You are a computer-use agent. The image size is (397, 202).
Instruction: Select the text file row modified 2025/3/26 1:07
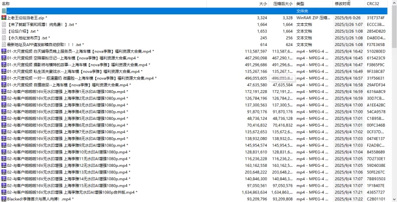pos(194,24)
